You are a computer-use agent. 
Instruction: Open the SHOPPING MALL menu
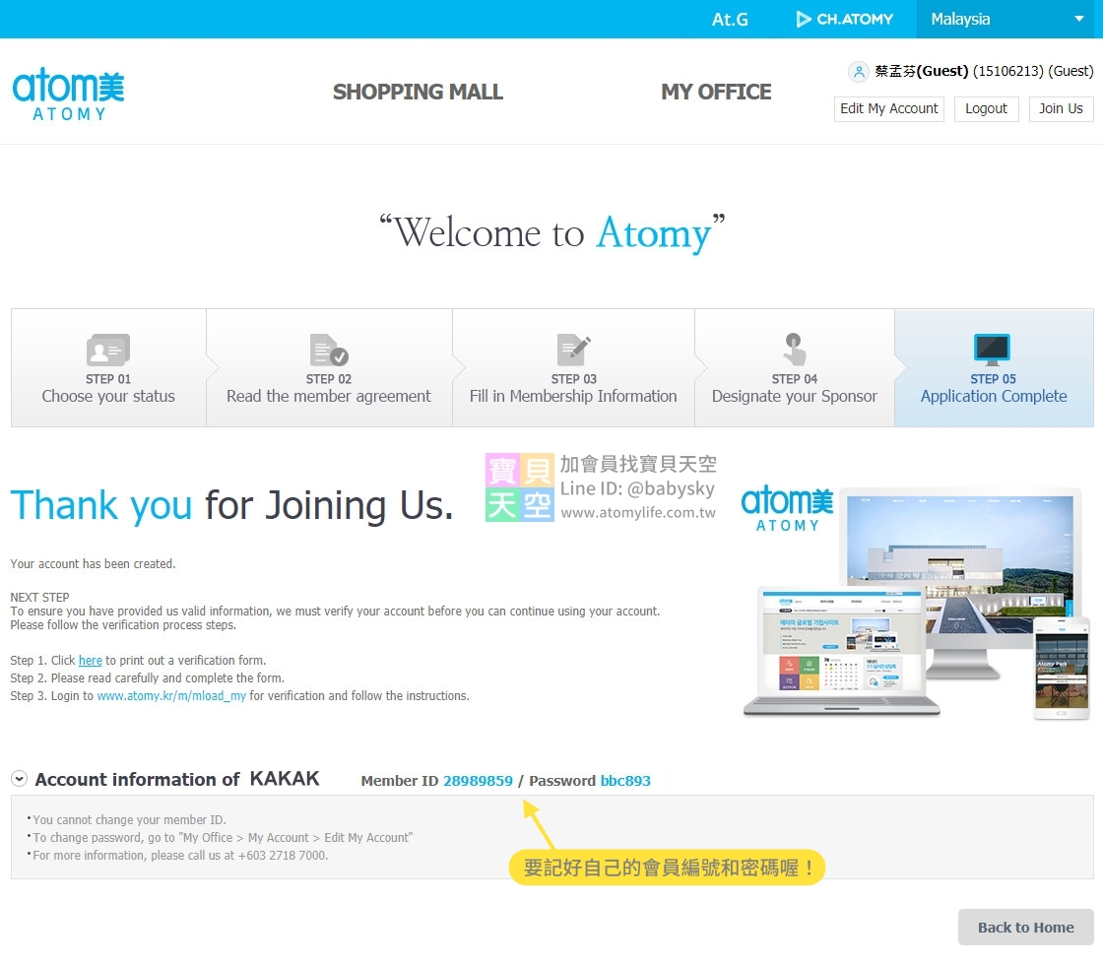coord(418,92)
